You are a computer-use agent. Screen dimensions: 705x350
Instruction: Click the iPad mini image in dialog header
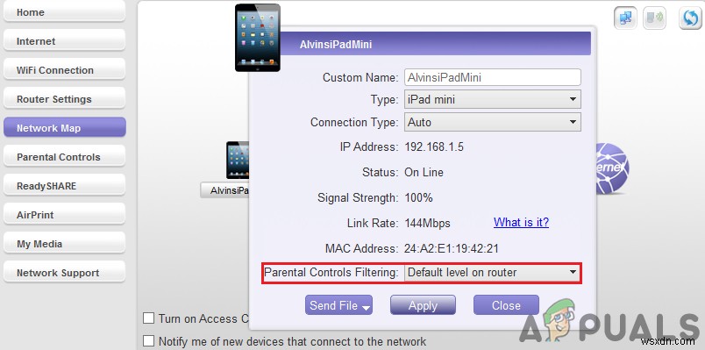pos(258,38)
